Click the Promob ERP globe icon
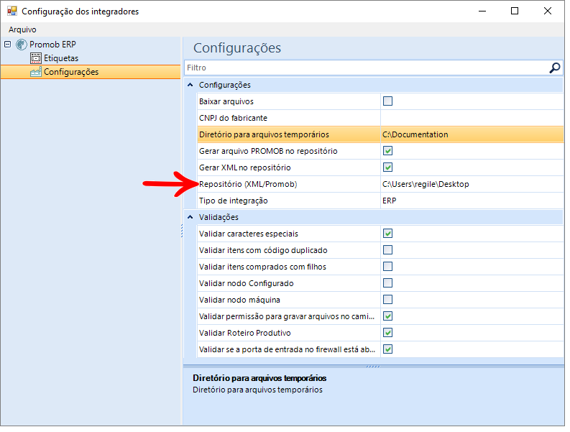570x432 pixels. pos(22,45)
